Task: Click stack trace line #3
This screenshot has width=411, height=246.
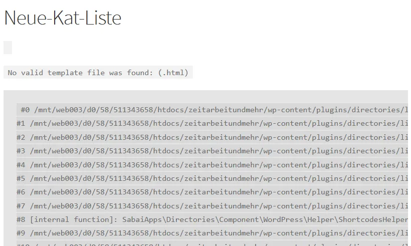Action: 212,151
